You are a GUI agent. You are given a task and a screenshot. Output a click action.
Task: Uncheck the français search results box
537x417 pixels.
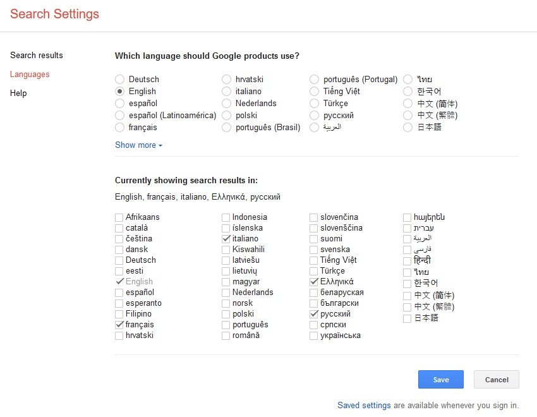119,325
